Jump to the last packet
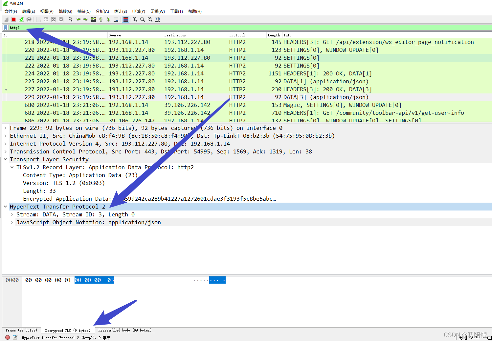Screen dimensions: 492x341 (108, 19)
